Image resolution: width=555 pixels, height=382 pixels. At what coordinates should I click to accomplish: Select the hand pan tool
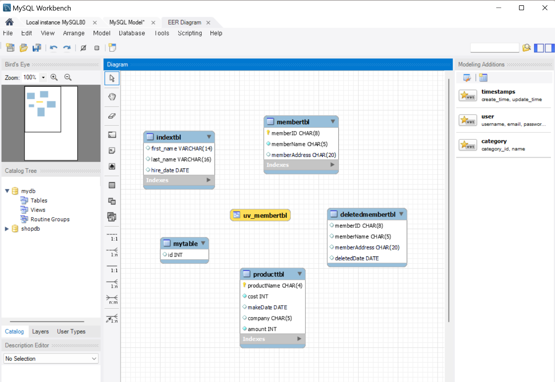click(x=112, y=97)
